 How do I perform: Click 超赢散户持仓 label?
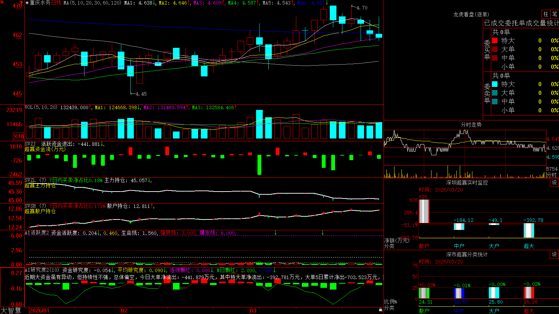tap(40, 211)
